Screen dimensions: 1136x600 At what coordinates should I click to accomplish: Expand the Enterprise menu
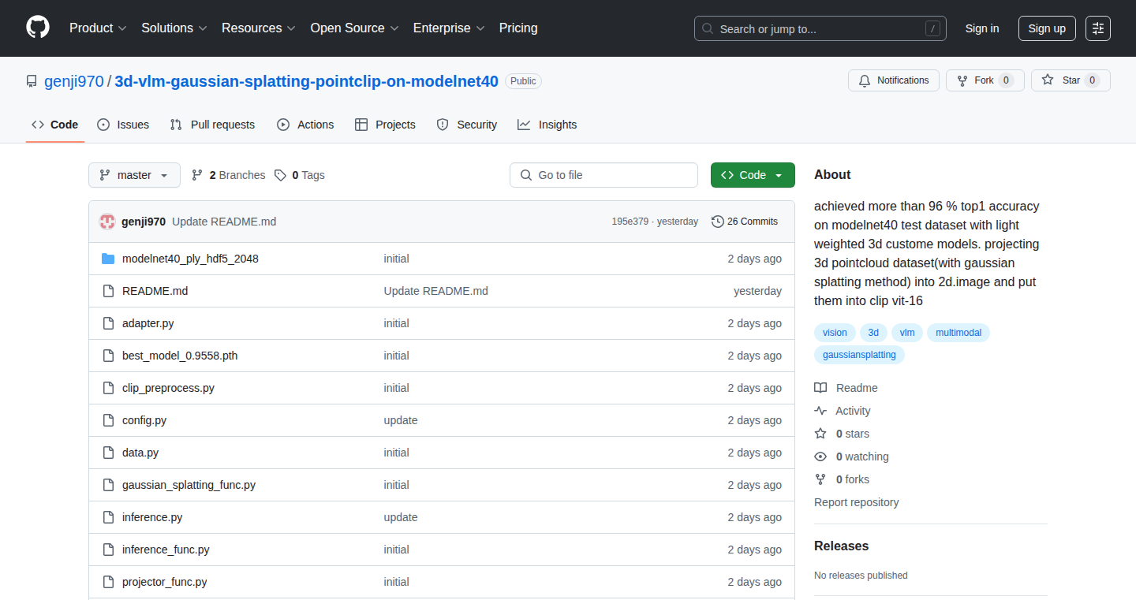click(x=449, y=28)
